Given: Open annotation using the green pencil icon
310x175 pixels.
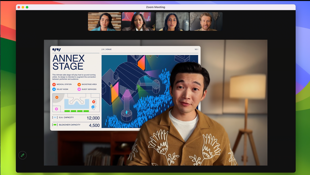Looking at the screenshot, I should point(22,155).
